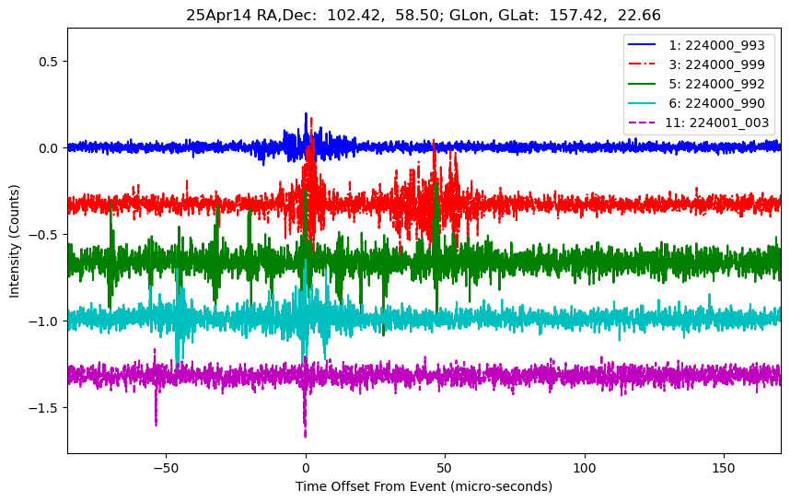
Task: Click the blue line sample in the legend
Action: point(642,45)
